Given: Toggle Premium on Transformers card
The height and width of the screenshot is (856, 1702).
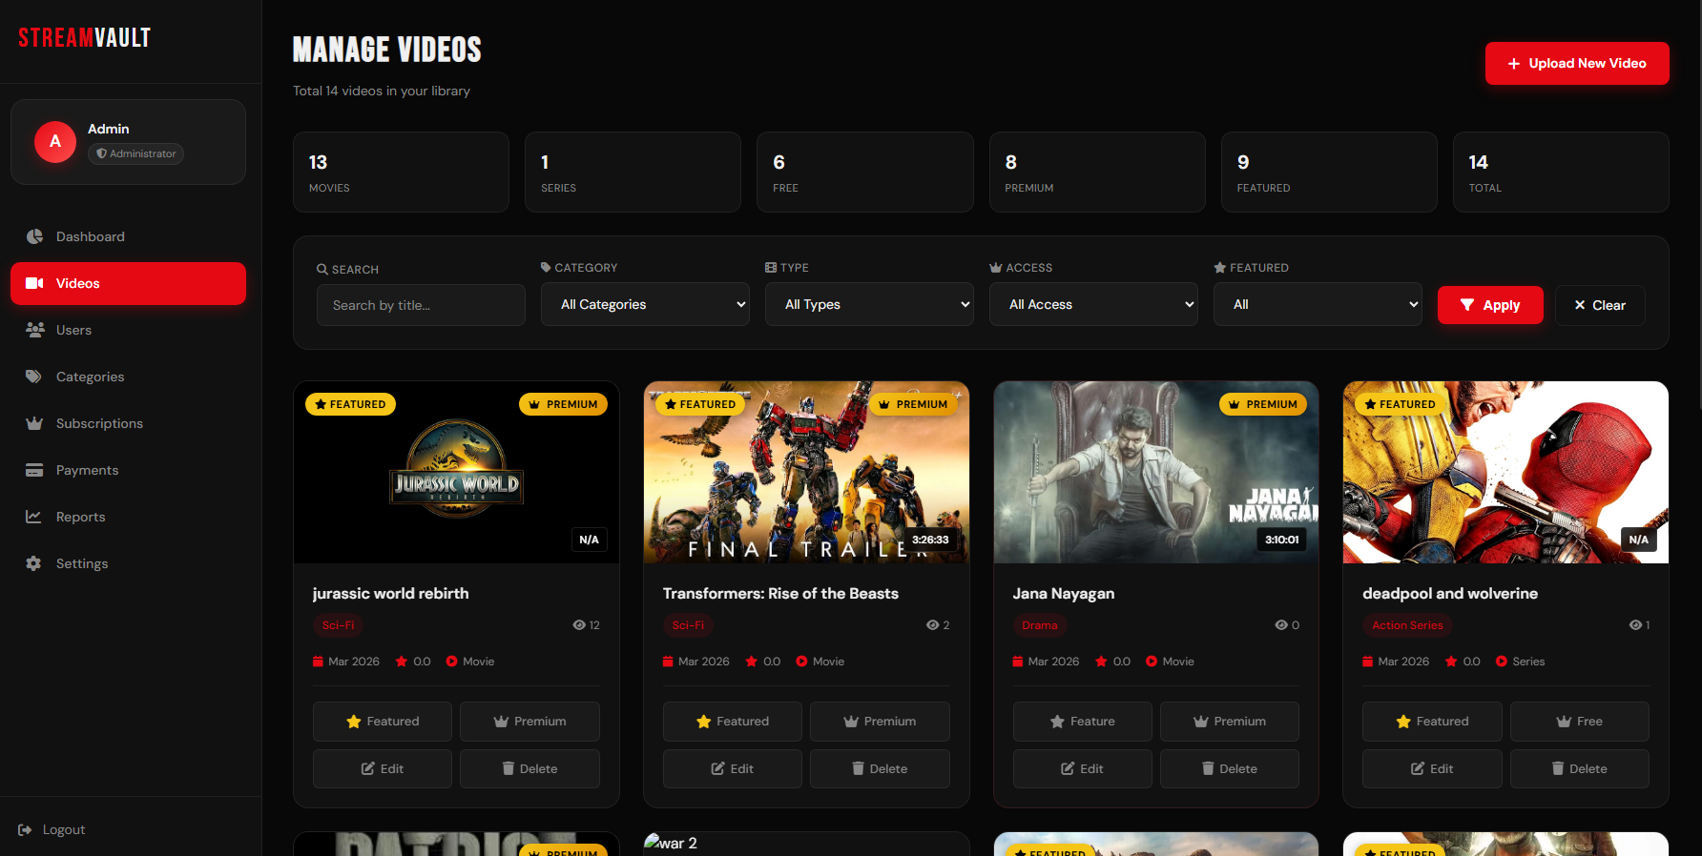Looking at the screenshot, I should [x=879, y=722].
